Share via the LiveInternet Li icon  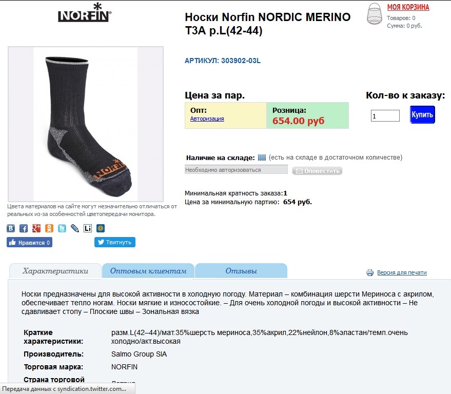click(x=88, y=228)
